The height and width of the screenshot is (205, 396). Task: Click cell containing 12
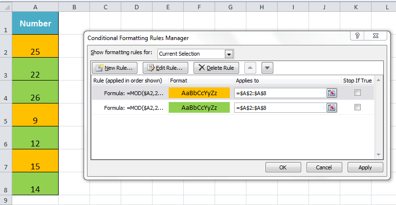[35, 138]
